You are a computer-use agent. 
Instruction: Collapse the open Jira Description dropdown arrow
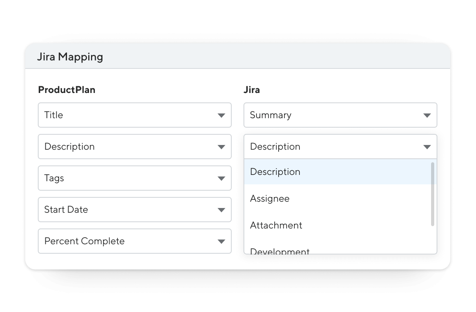pyautogui.click(x=427, y=147)
